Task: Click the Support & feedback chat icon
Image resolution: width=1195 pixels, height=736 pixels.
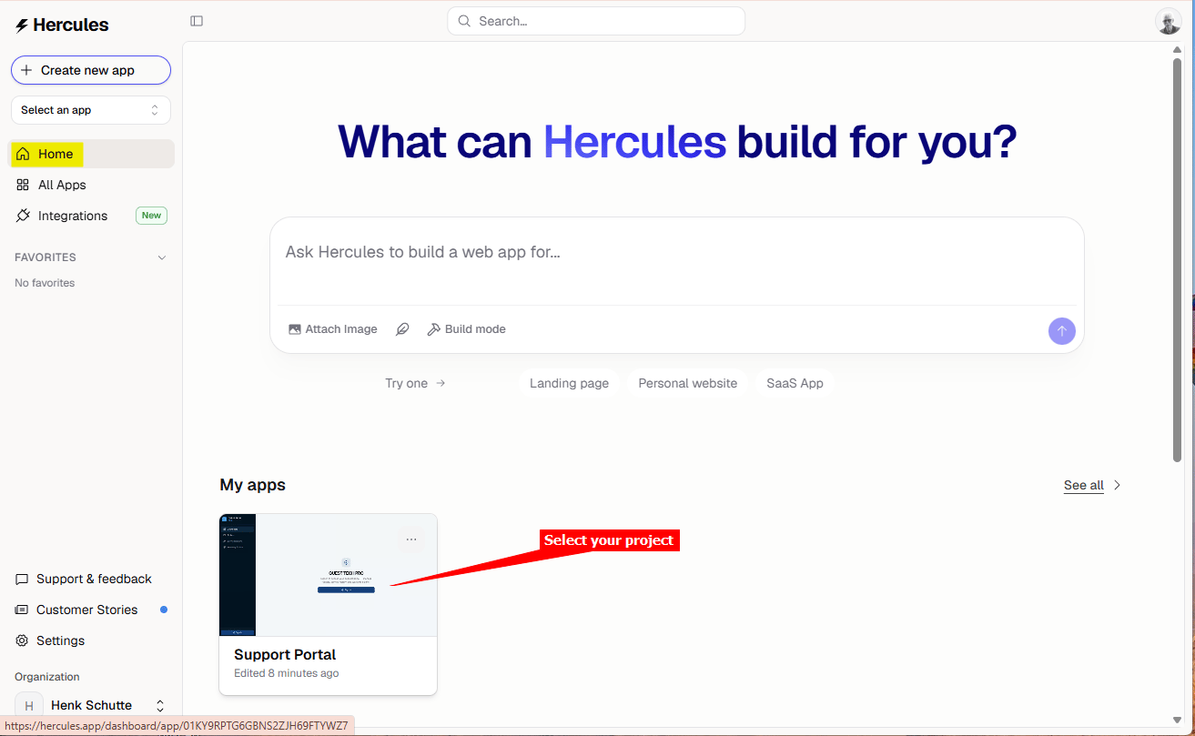Action: coord(22,579)
